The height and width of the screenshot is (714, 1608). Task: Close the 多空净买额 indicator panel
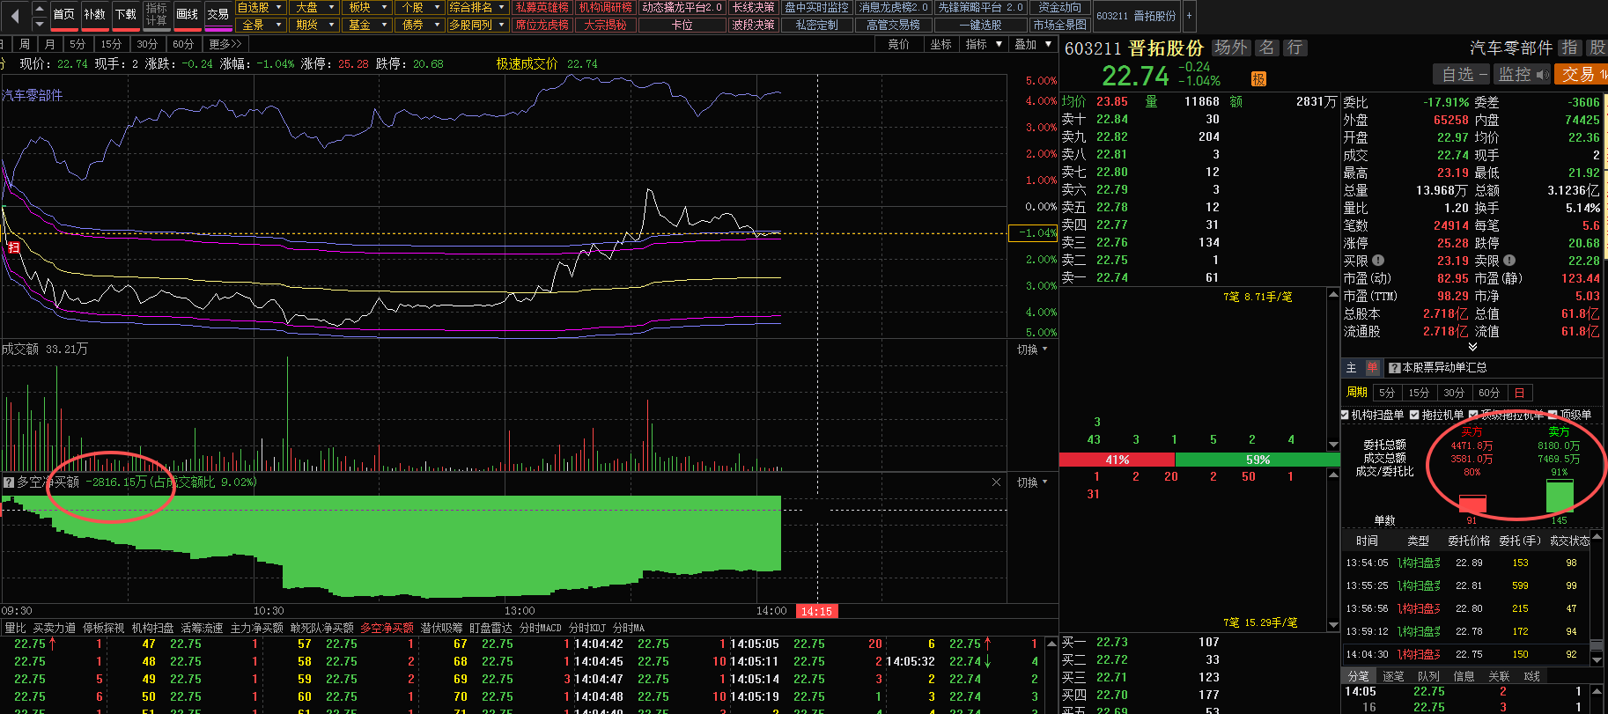(996, 482)
